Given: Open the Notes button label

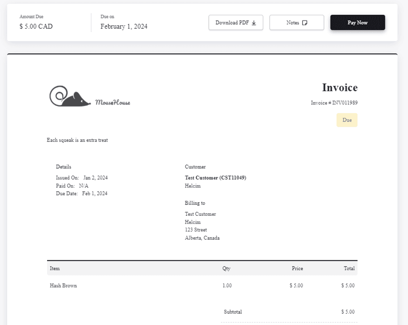Looking at the screenshot, I should coord(292,23).
